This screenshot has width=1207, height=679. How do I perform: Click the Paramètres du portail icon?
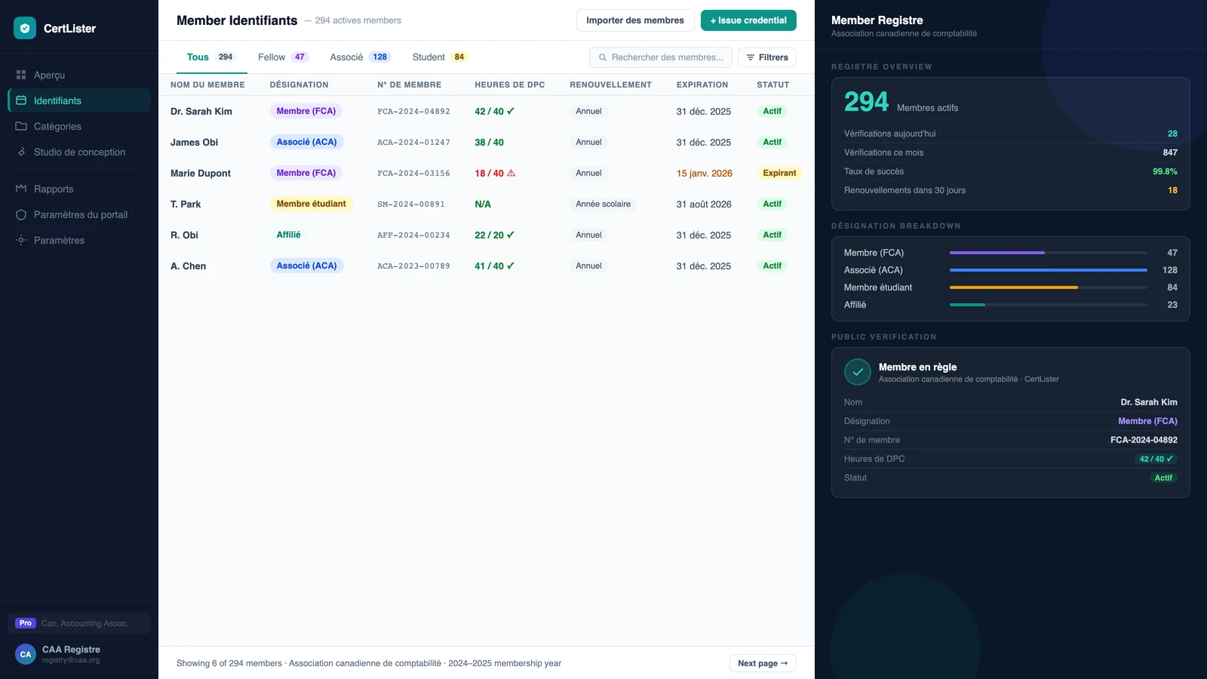pyautogui.click(x=21, y=214)
